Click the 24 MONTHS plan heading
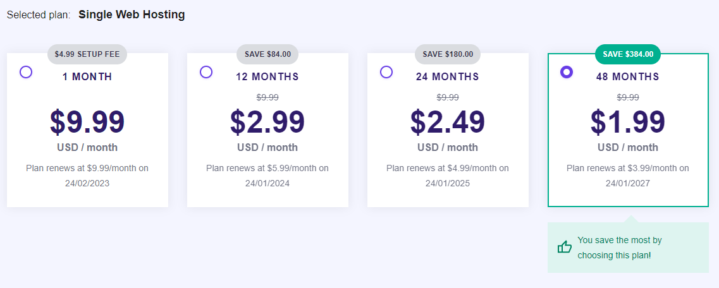 [448, 77]
